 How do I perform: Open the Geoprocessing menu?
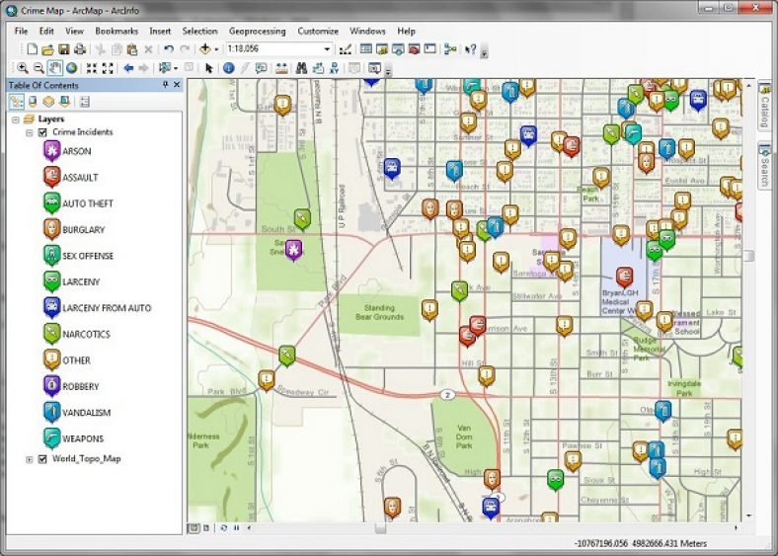pos(257,31)
